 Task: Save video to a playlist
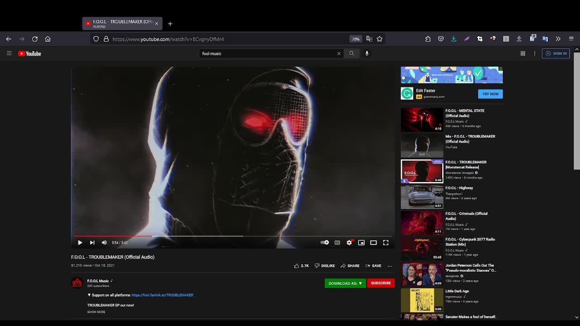pos(373,266)
